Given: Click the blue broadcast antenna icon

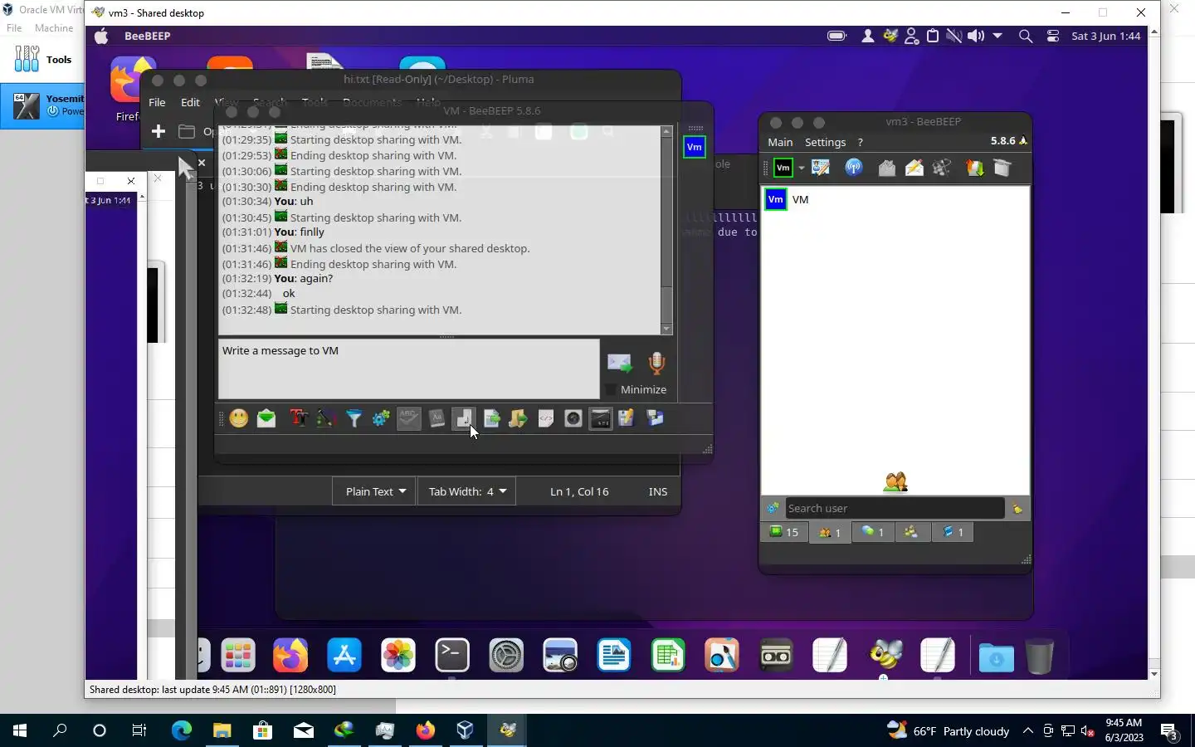Looking at the screenshot, I should click(x=853, y=168).
